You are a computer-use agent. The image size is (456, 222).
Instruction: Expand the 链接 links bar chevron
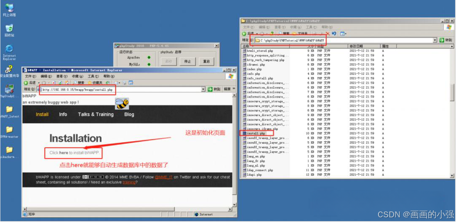[x=234, y=89]
